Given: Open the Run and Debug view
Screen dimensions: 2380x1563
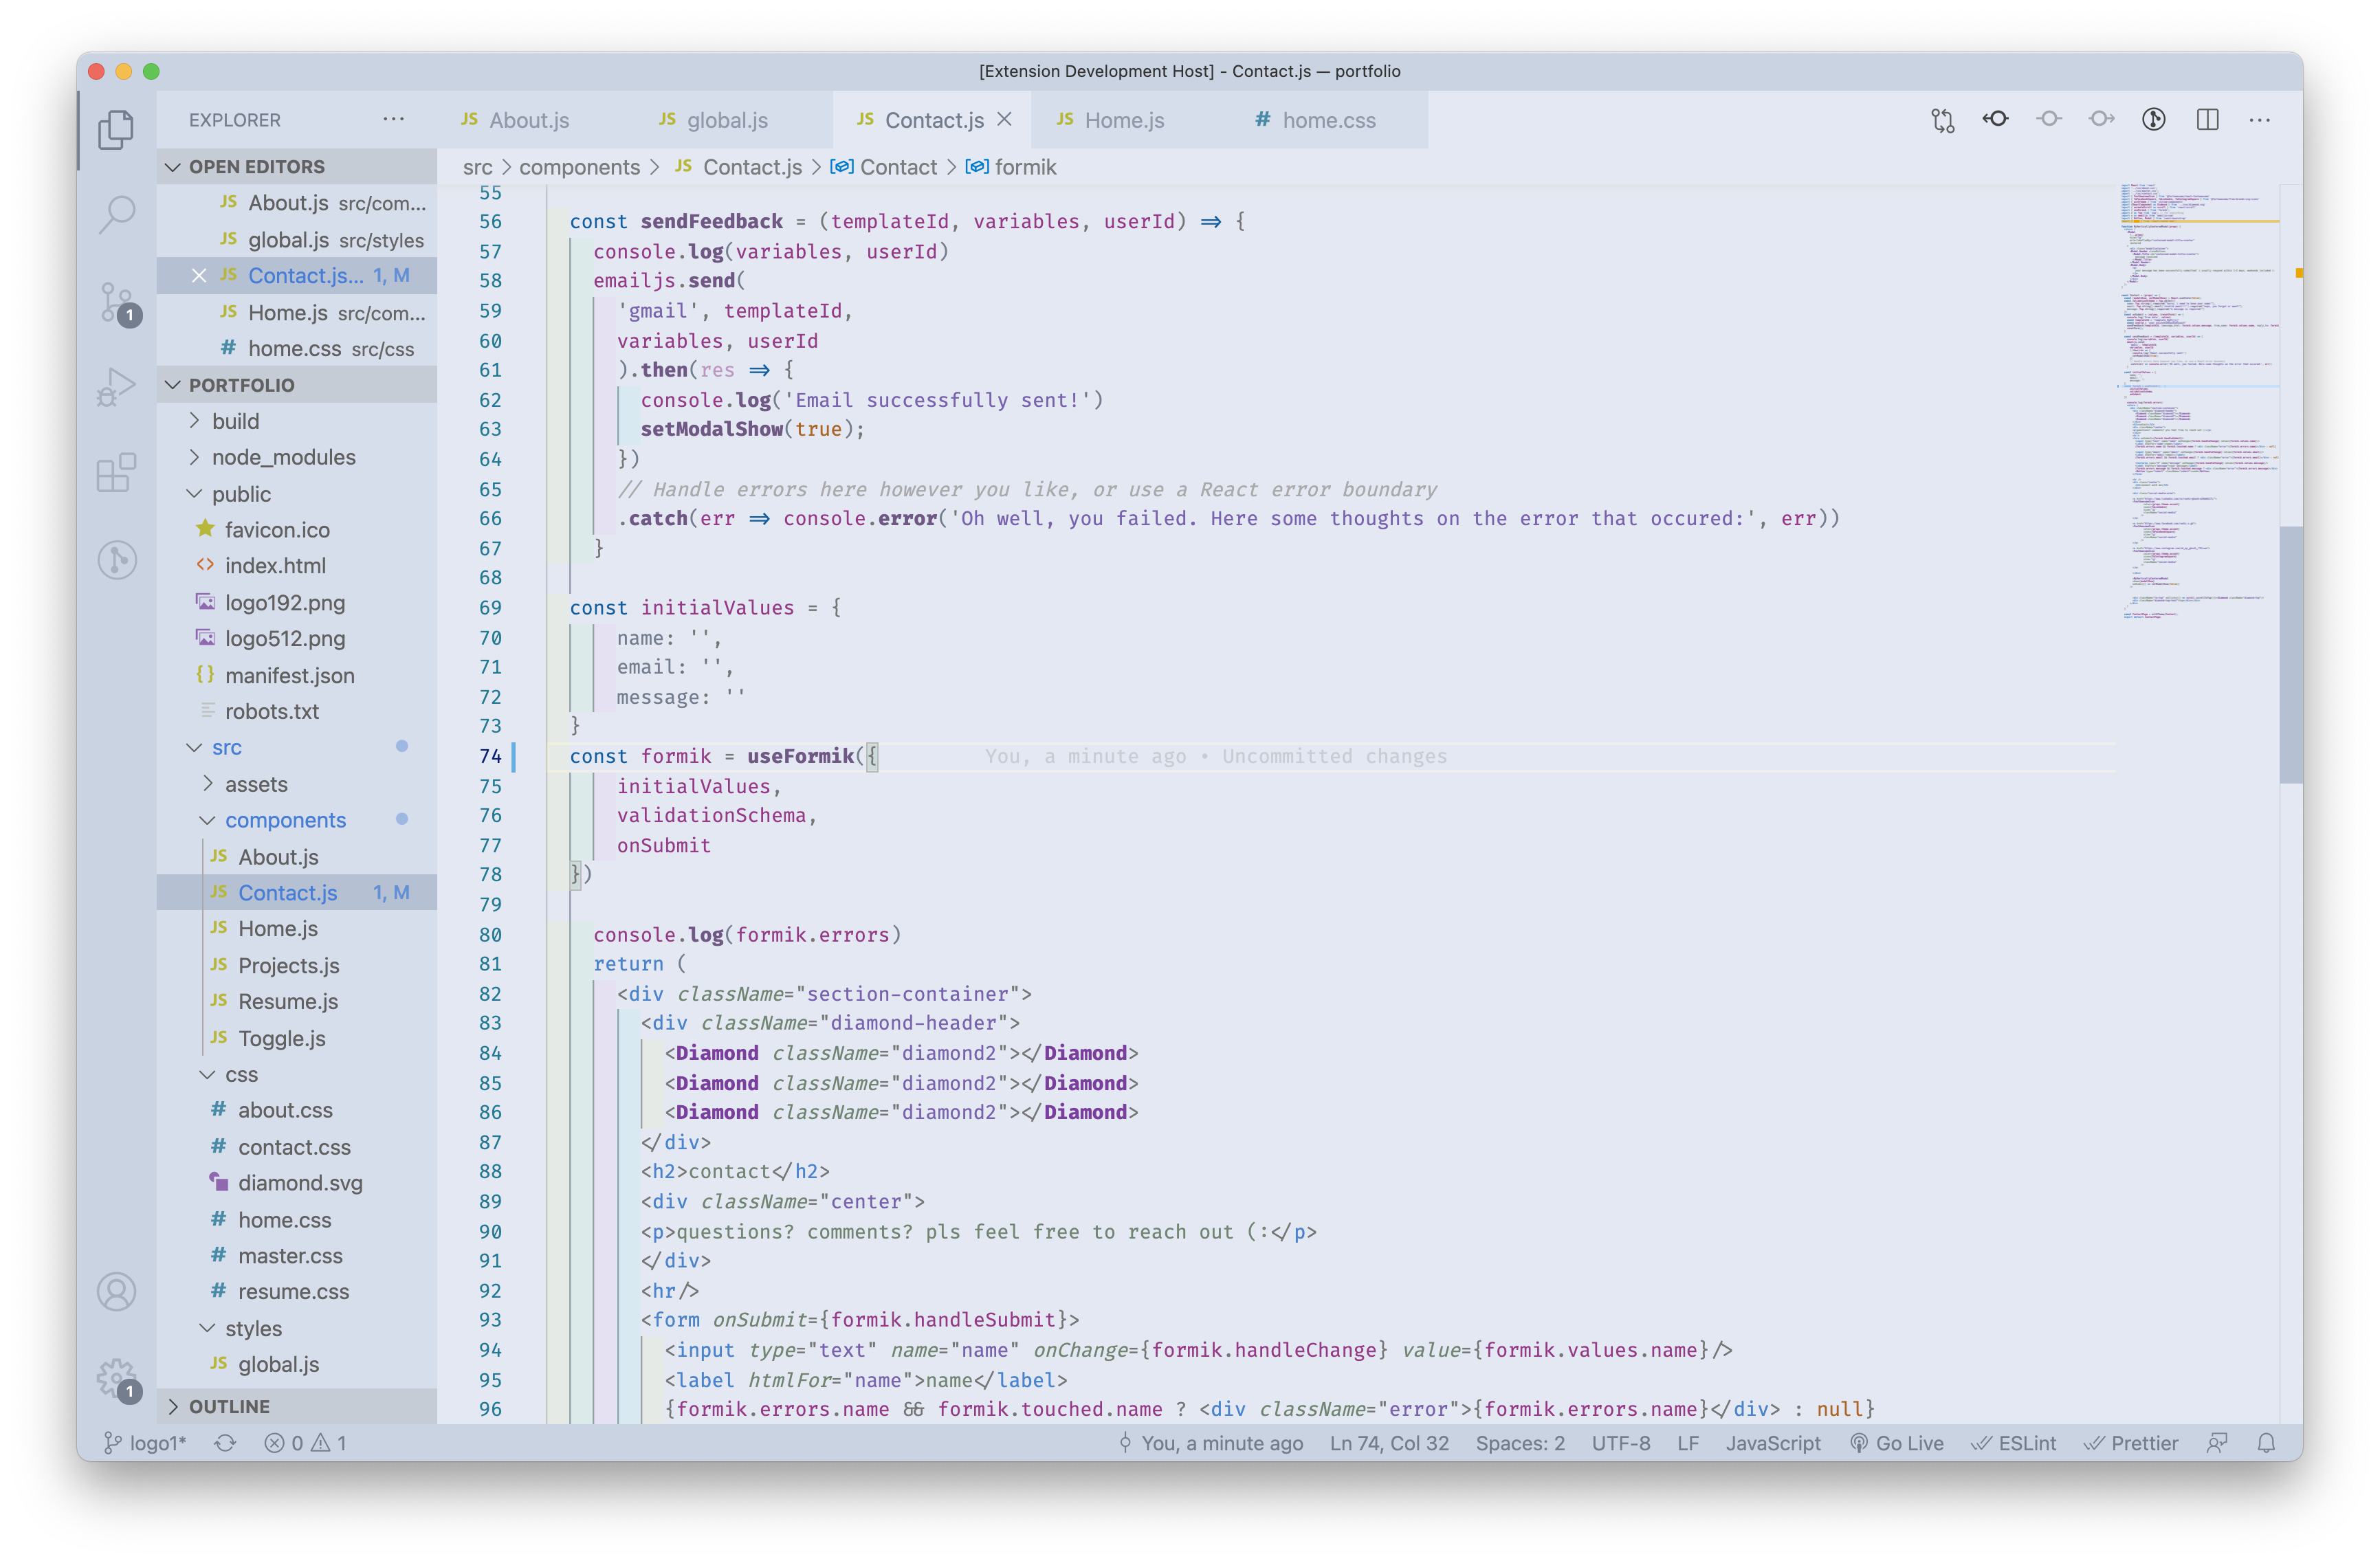Looking at the screenshot, I should (x=117, y=387).
